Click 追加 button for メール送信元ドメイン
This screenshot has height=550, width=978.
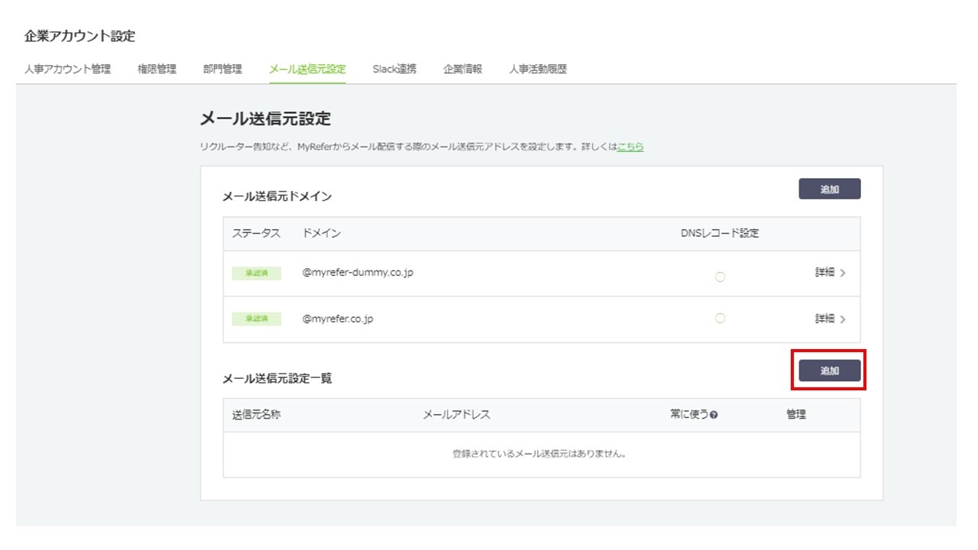[x=829, y=189]
